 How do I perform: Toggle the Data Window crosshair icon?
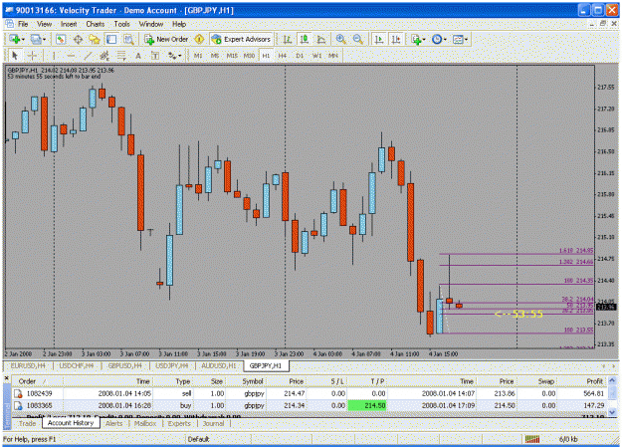pyautogui.click(x=78, y=39)
